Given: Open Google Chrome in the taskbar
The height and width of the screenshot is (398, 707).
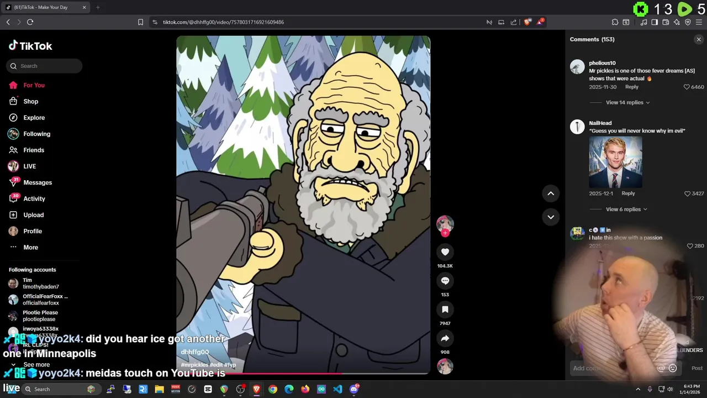Looking at the screenshot, I should [x=273, y=389].
